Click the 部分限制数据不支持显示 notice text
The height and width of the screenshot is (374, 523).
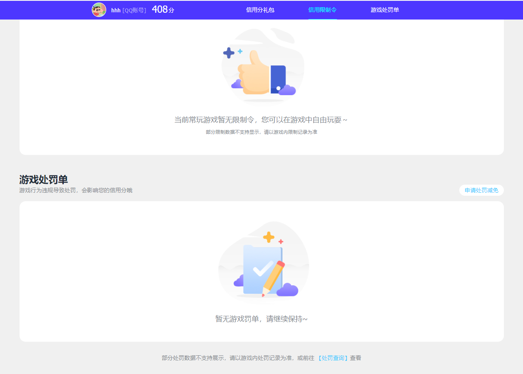pyautogui.click(x=262, y=132)
